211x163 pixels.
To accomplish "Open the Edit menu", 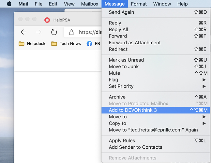I will (53, 4).
